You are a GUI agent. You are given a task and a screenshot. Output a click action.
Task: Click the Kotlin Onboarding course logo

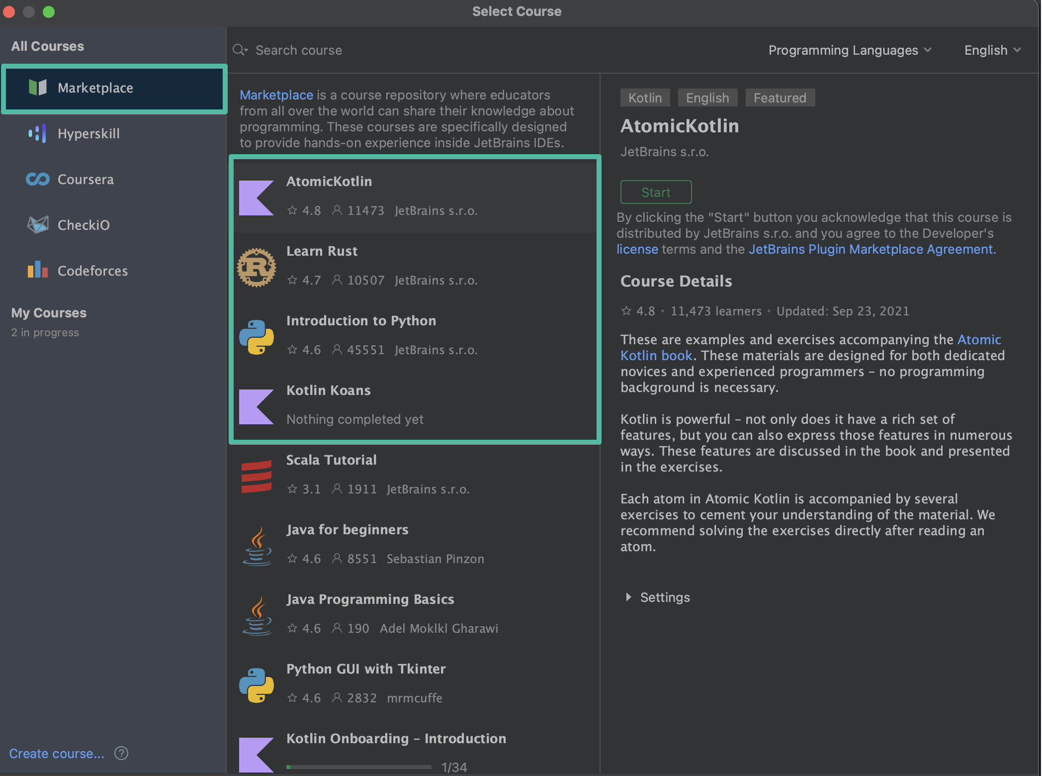pyautogui.click(x=257, y=755)
